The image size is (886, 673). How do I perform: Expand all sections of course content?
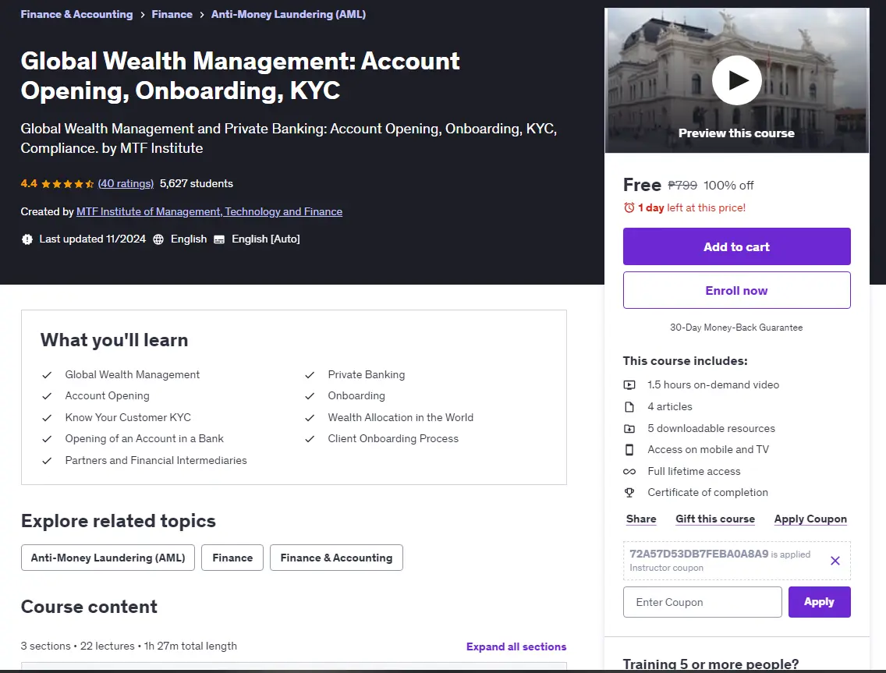pos(516,646)
